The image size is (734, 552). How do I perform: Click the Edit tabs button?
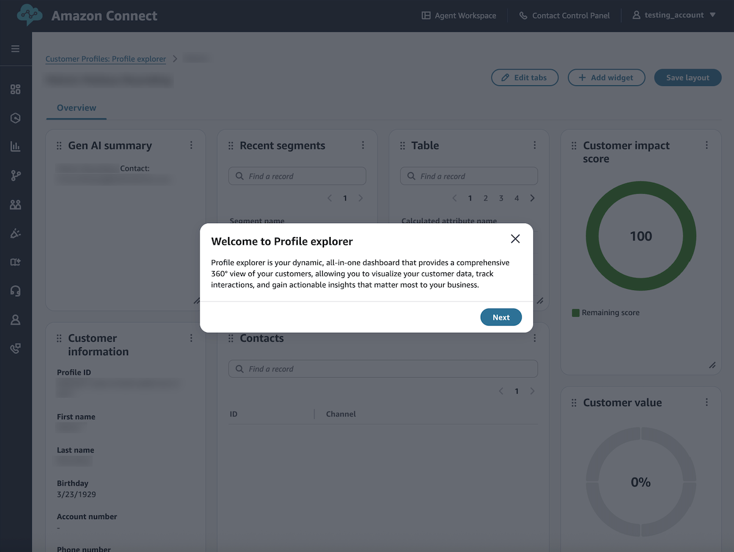click(524, 77)
